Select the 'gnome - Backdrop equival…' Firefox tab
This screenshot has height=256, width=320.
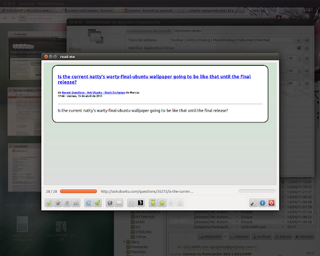[152, 11]
